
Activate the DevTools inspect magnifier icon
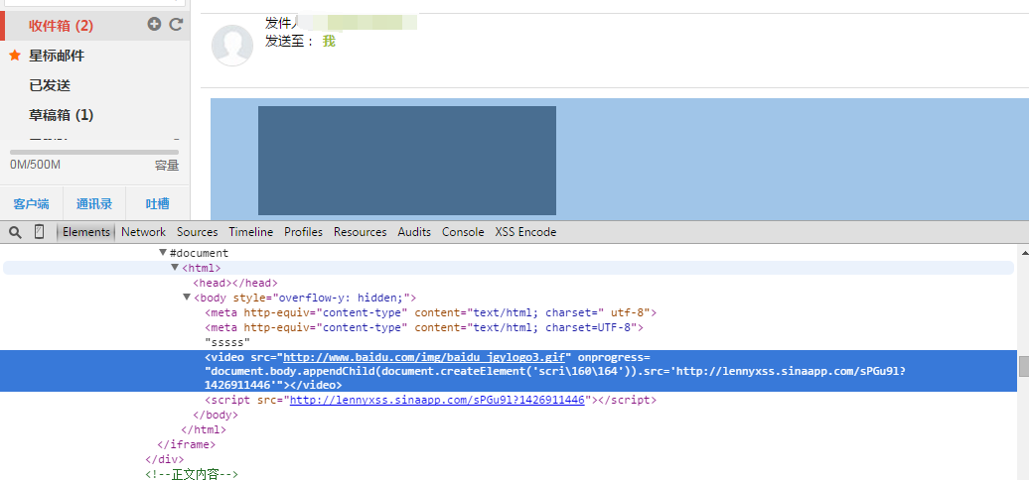coord(15,232)
